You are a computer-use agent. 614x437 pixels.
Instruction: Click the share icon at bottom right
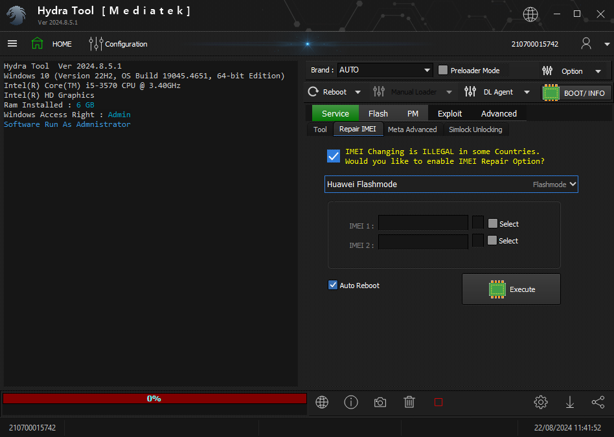tap(598, 402)
